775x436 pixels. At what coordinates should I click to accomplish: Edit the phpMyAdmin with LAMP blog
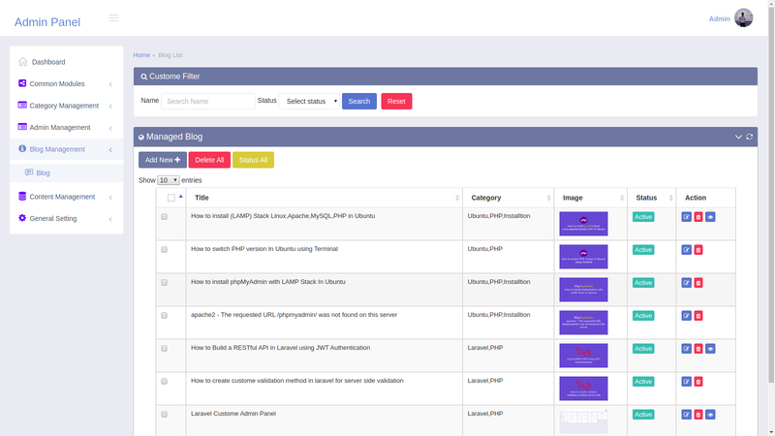pyautogui.click(x=687, y=283)
